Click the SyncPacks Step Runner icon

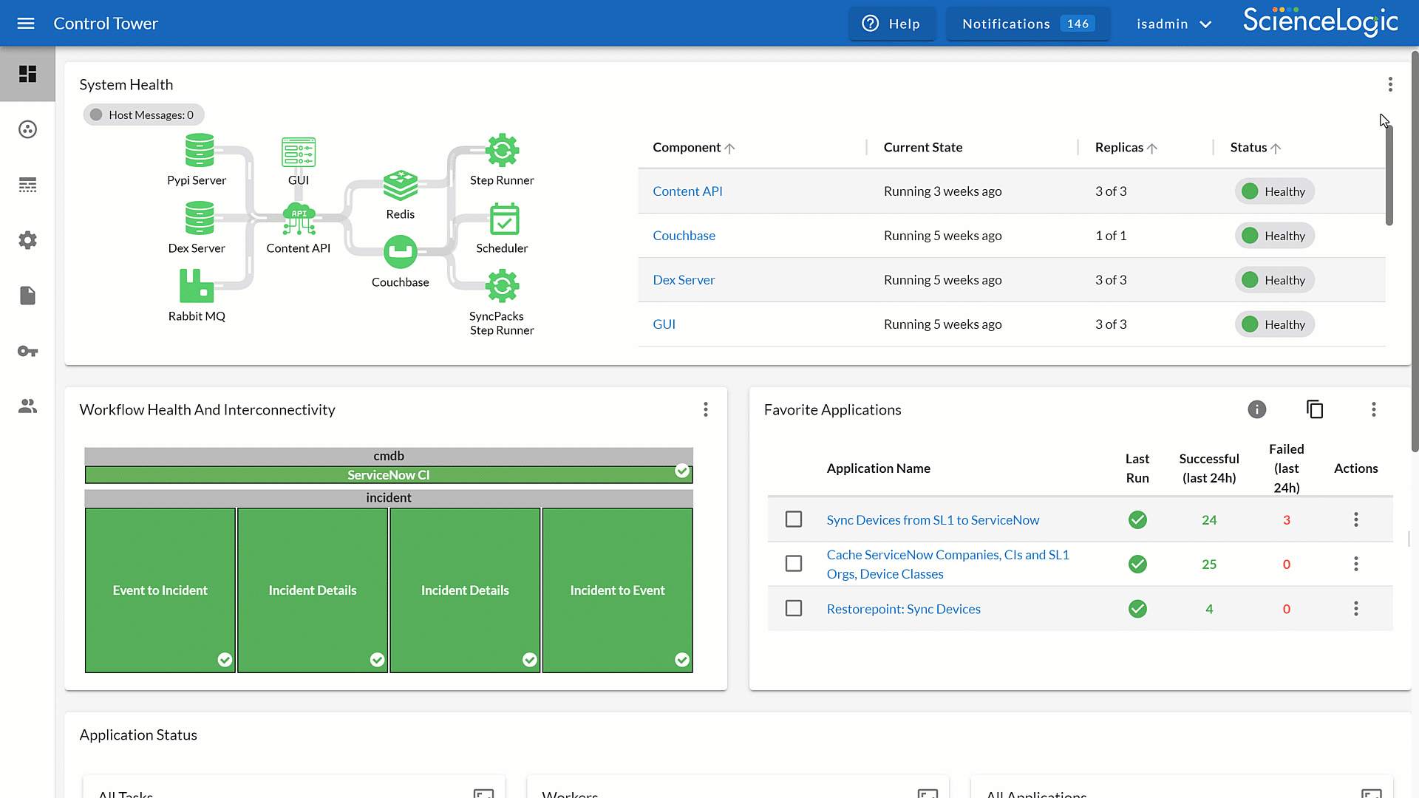pyautogui.click(x=503, y=286)
